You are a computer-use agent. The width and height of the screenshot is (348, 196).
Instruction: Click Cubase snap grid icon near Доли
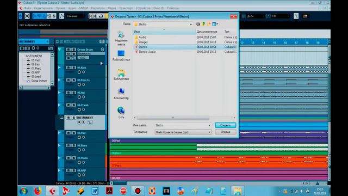244,16
